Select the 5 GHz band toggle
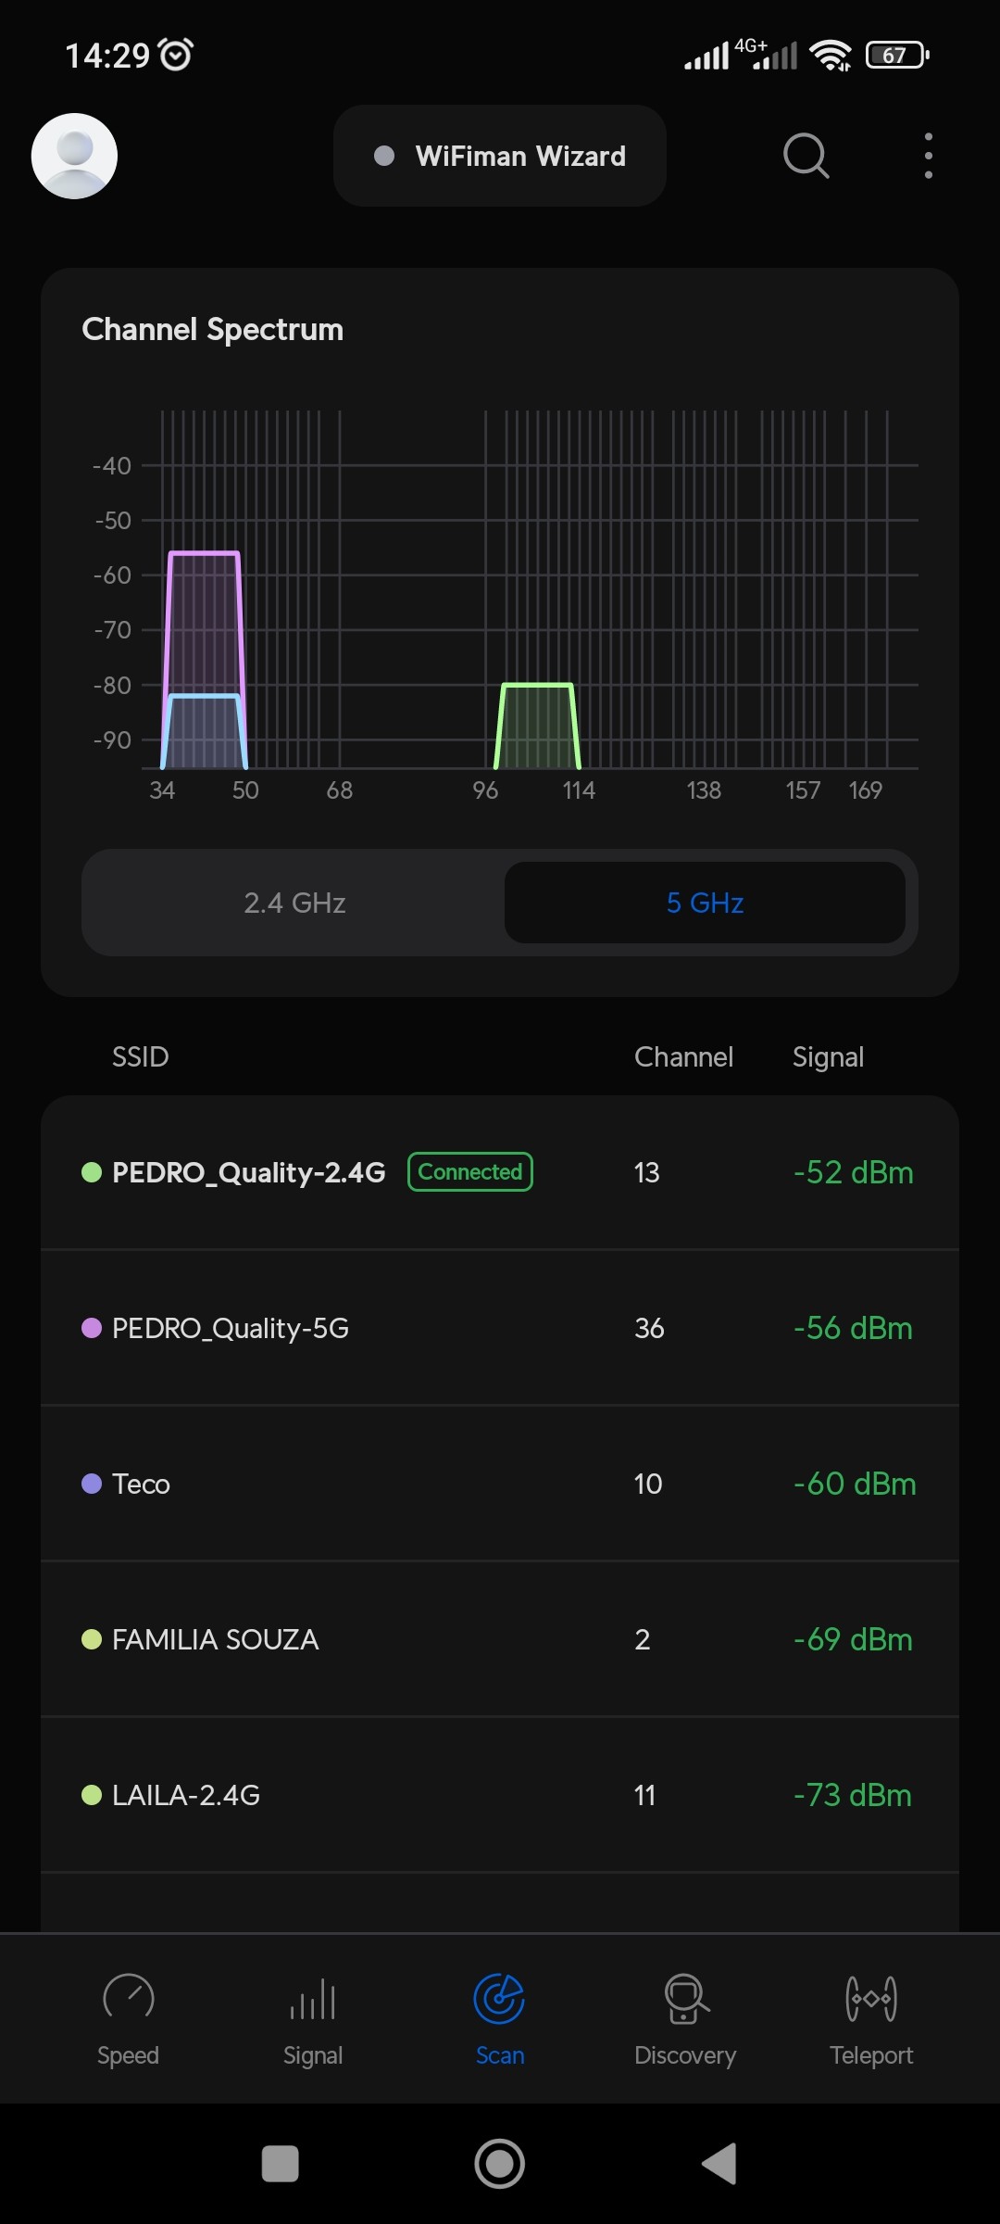Image resolution: width=1000 pixels, height=2224 pixels. 705,903
